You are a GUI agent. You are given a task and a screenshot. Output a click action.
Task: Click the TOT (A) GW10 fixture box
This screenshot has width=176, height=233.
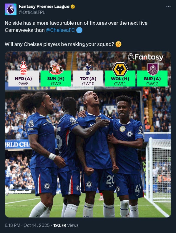click(88, 79)
